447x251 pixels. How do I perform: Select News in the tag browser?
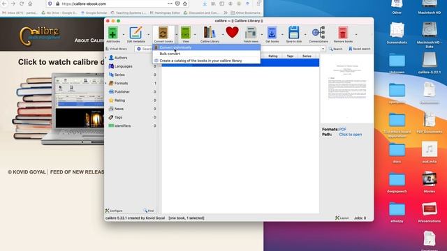(119, 109)
